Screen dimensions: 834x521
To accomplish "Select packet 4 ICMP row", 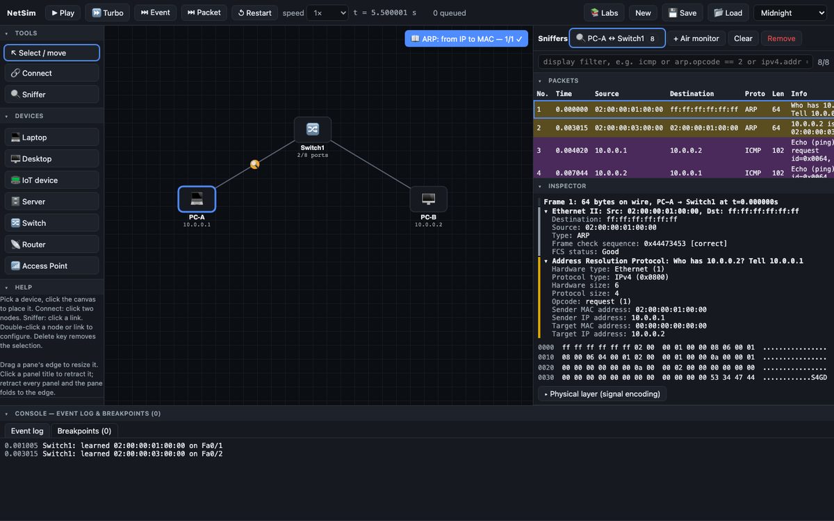I will coord(684,171).
